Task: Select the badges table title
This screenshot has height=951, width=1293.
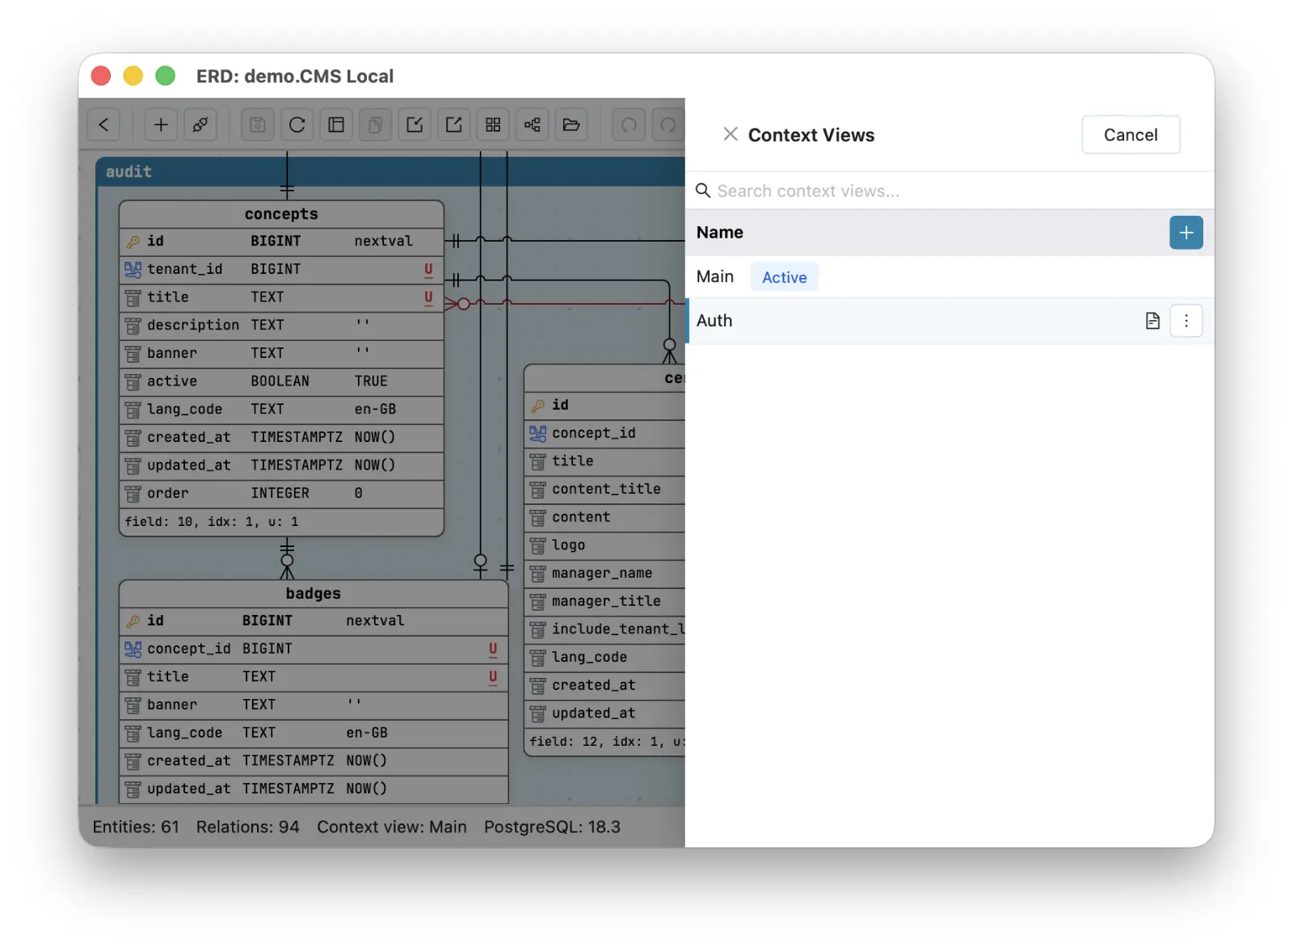Action: click(x=313, y=594)
